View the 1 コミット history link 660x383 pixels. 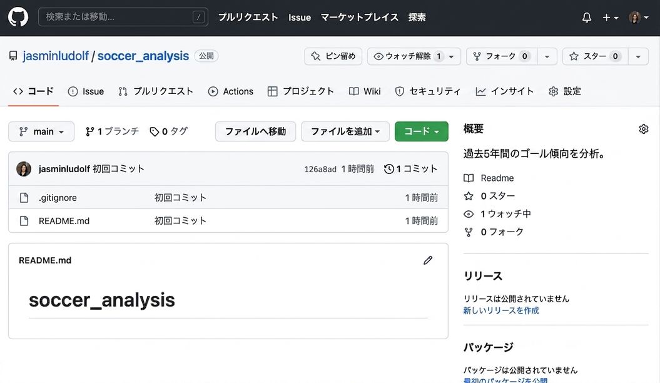(x=411, y=169)
